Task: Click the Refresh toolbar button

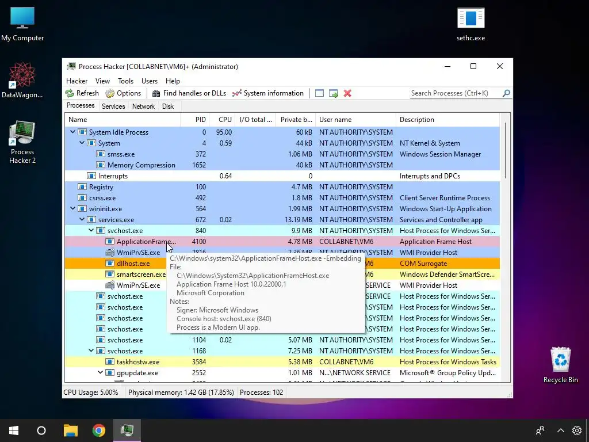Action: [82, 93]
